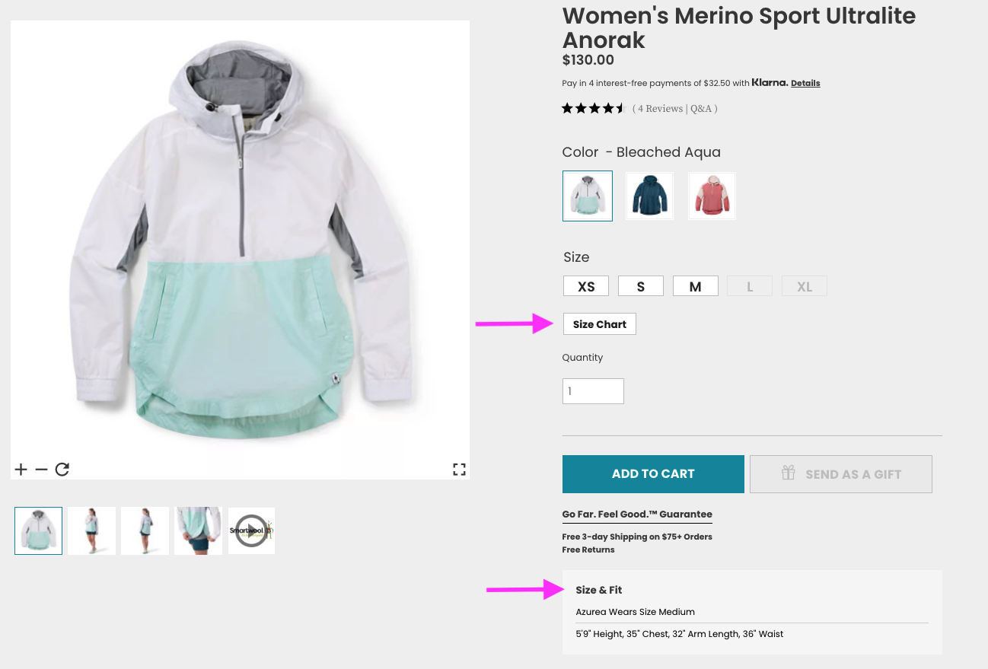Reset the image zoom with the refresh icon
This screenshot has width=988, height=669.
[x=62, y=470]
